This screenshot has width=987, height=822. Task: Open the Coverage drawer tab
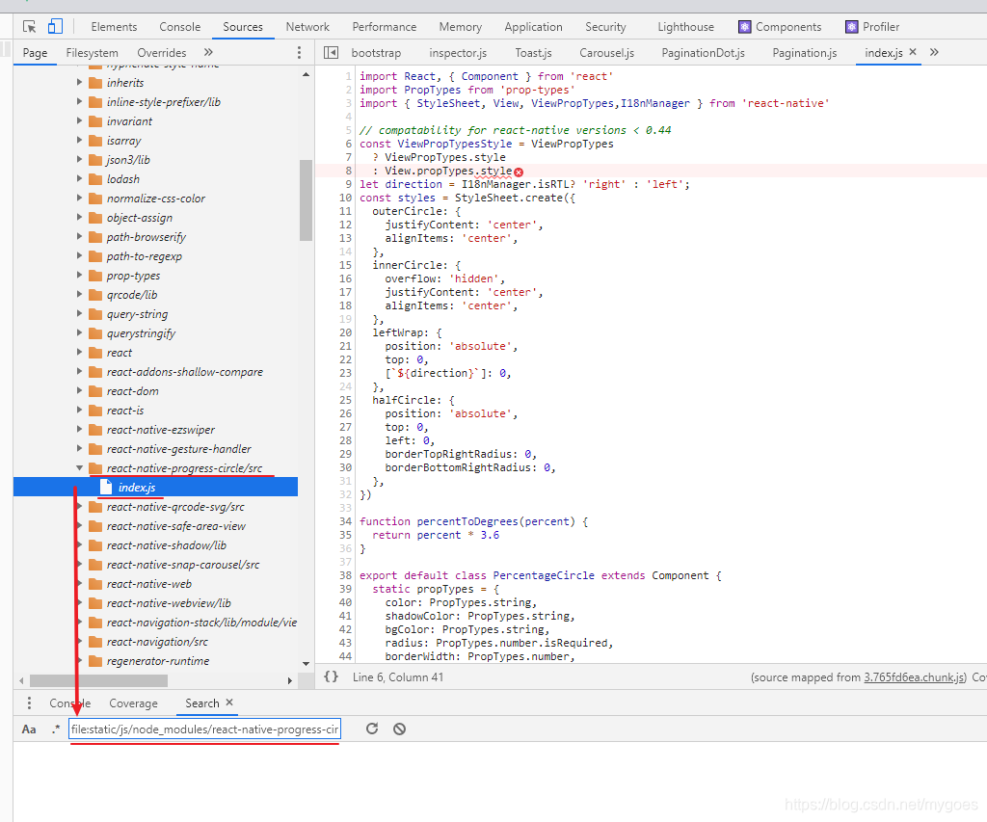point(133,703)
